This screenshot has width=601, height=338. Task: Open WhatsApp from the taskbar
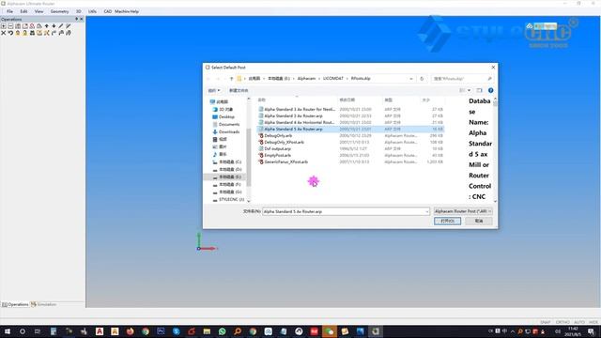tap(222, 331)
